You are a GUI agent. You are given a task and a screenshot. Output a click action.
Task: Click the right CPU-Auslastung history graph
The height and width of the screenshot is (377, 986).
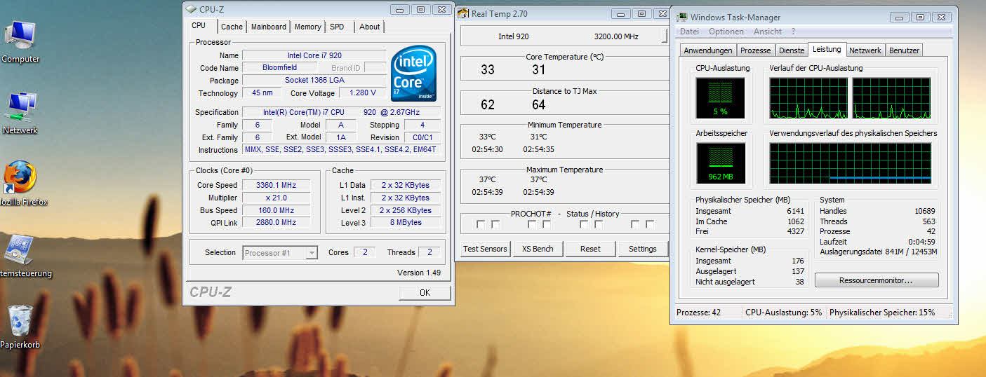[891, 97]
